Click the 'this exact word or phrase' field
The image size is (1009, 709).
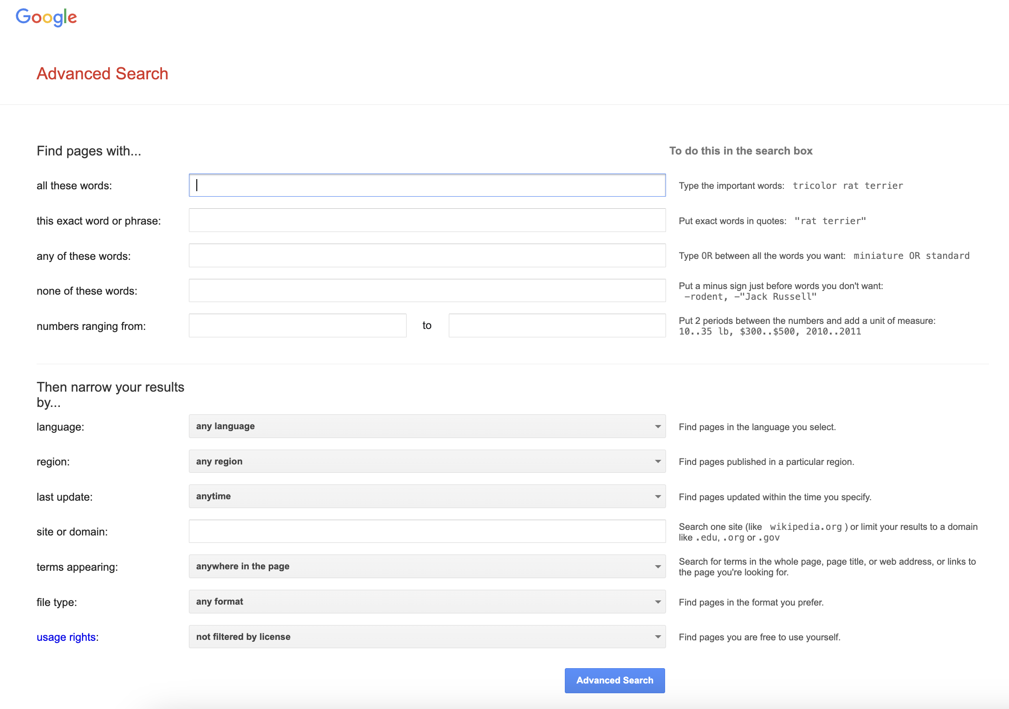(x=427, y=220)
